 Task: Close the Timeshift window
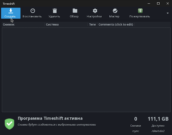[168, 3]
